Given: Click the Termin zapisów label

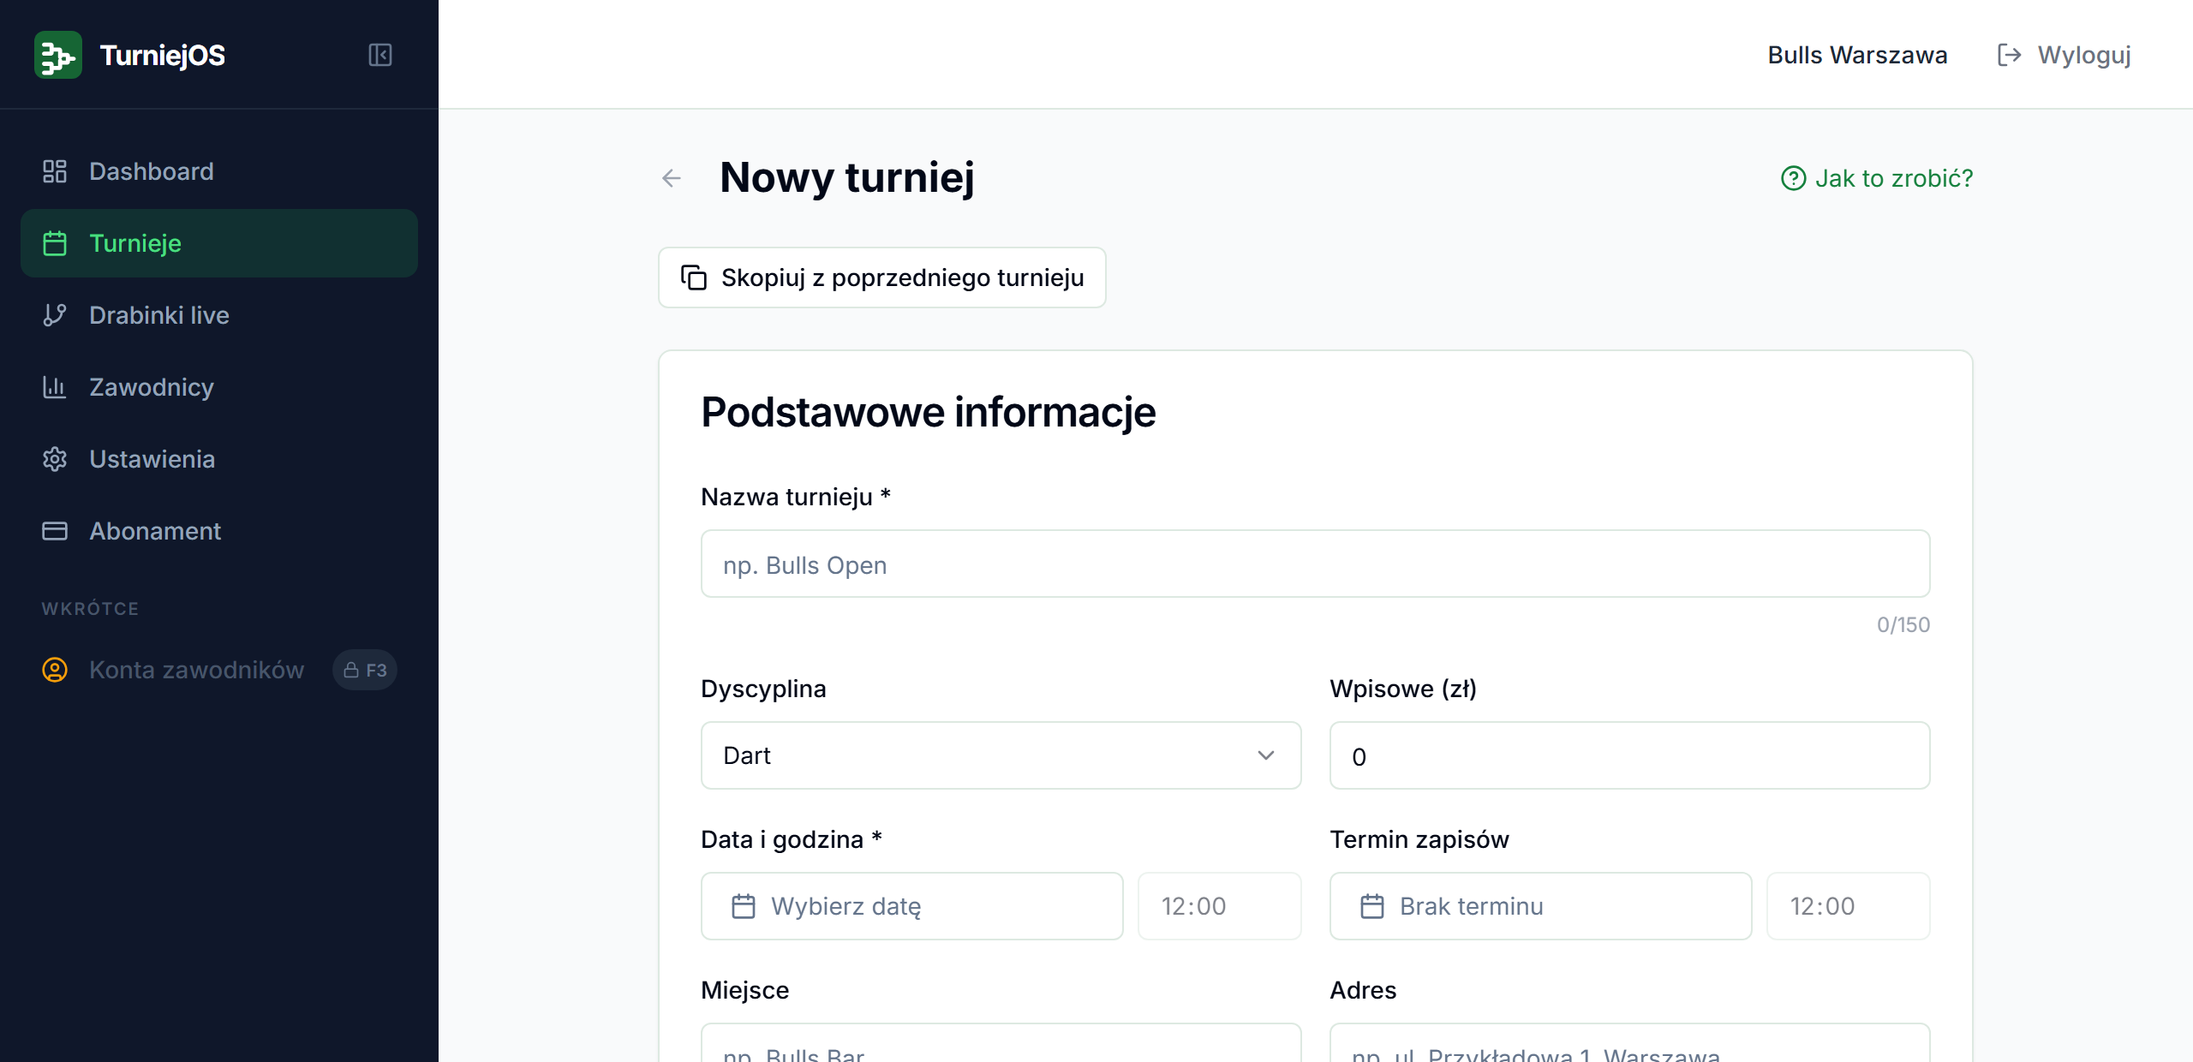Looking at the screenshot, I should (1419, 839).
